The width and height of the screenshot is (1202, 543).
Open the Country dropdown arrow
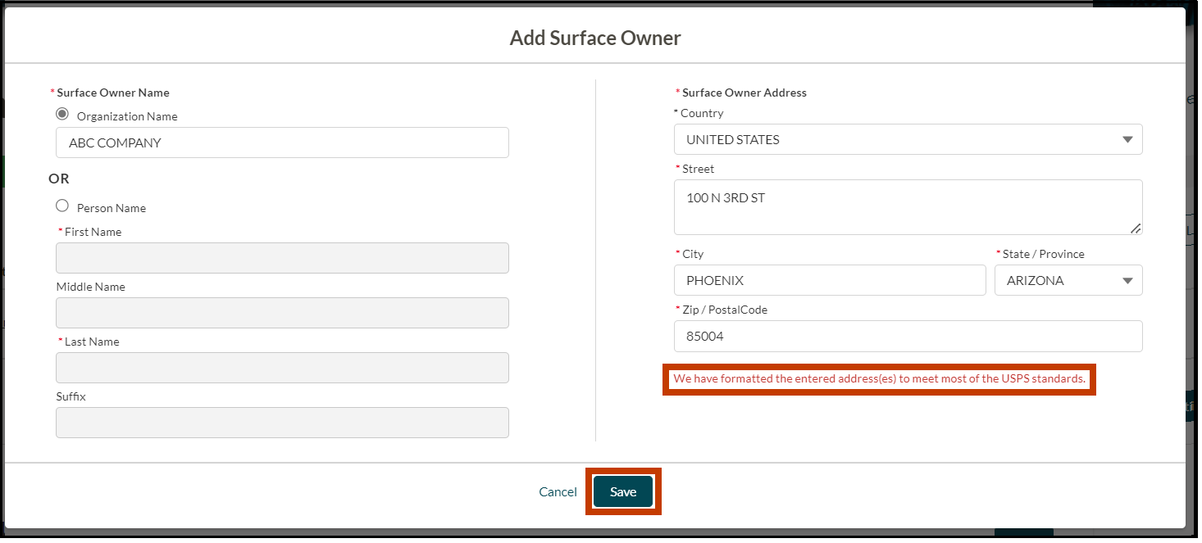1129,139
